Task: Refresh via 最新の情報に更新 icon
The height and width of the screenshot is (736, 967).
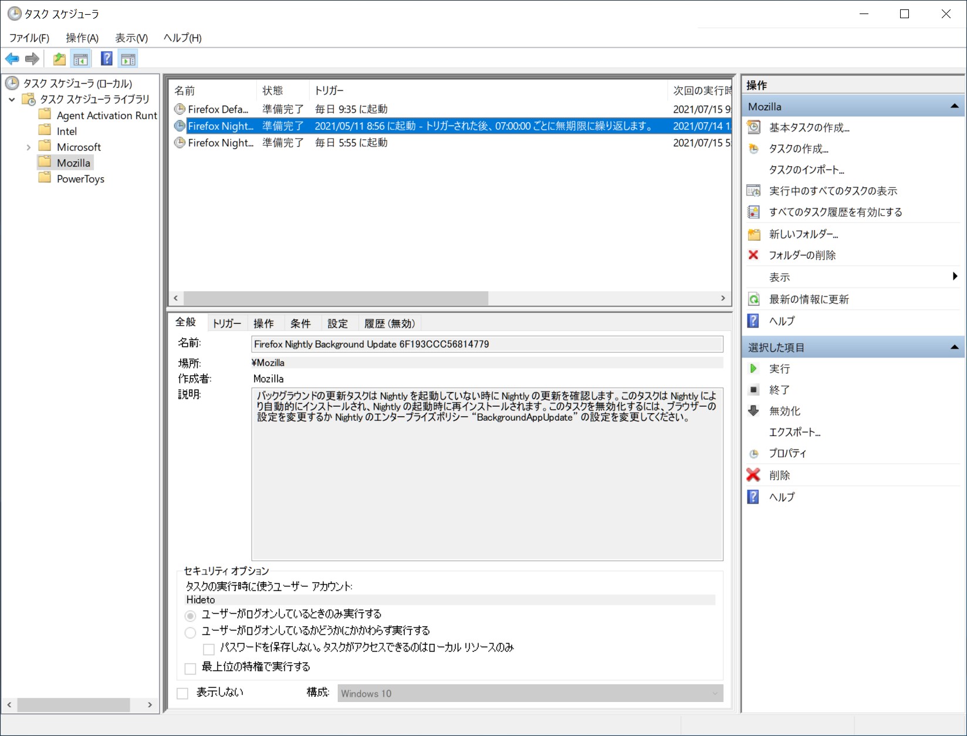Action: pos(754,299)
